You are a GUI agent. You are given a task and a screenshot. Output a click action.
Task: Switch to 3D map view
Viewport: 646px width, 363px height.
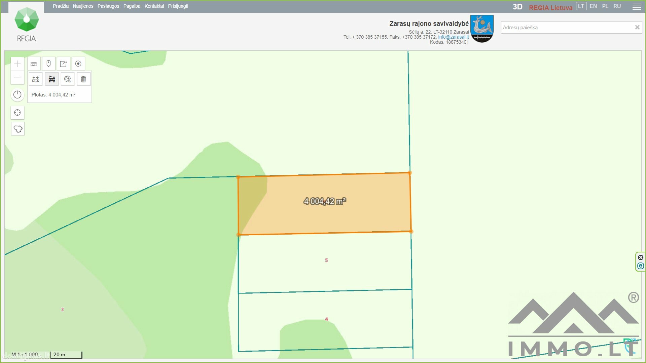tap(517, 7)
